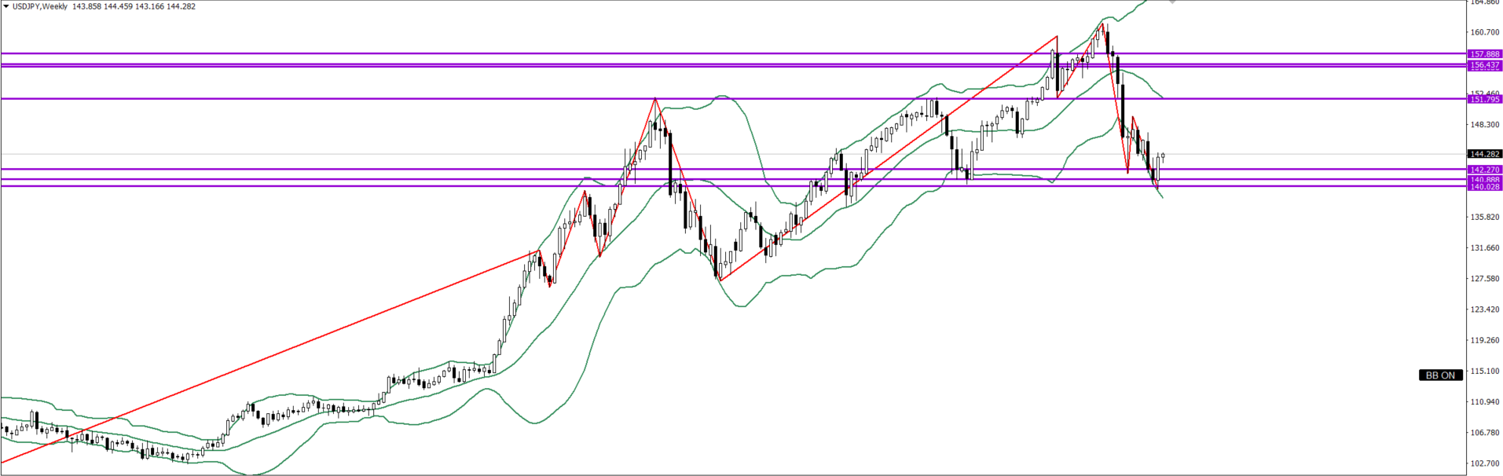The height and width of the screenshot is (476, 1503).
Task: Click the 135.820 price axis value
Action: [1484, 217]
